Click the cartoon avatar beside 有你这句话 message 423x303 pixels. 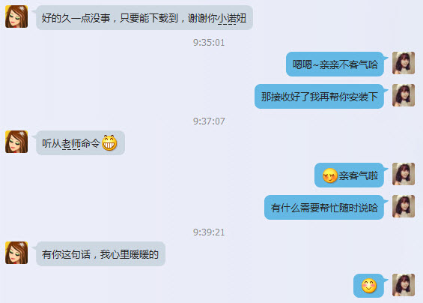(16, 253)
